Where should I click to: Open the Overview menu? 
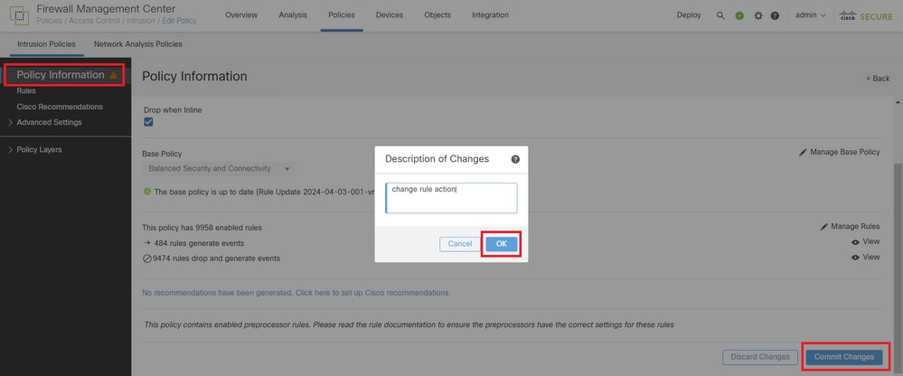click(241, 15)
